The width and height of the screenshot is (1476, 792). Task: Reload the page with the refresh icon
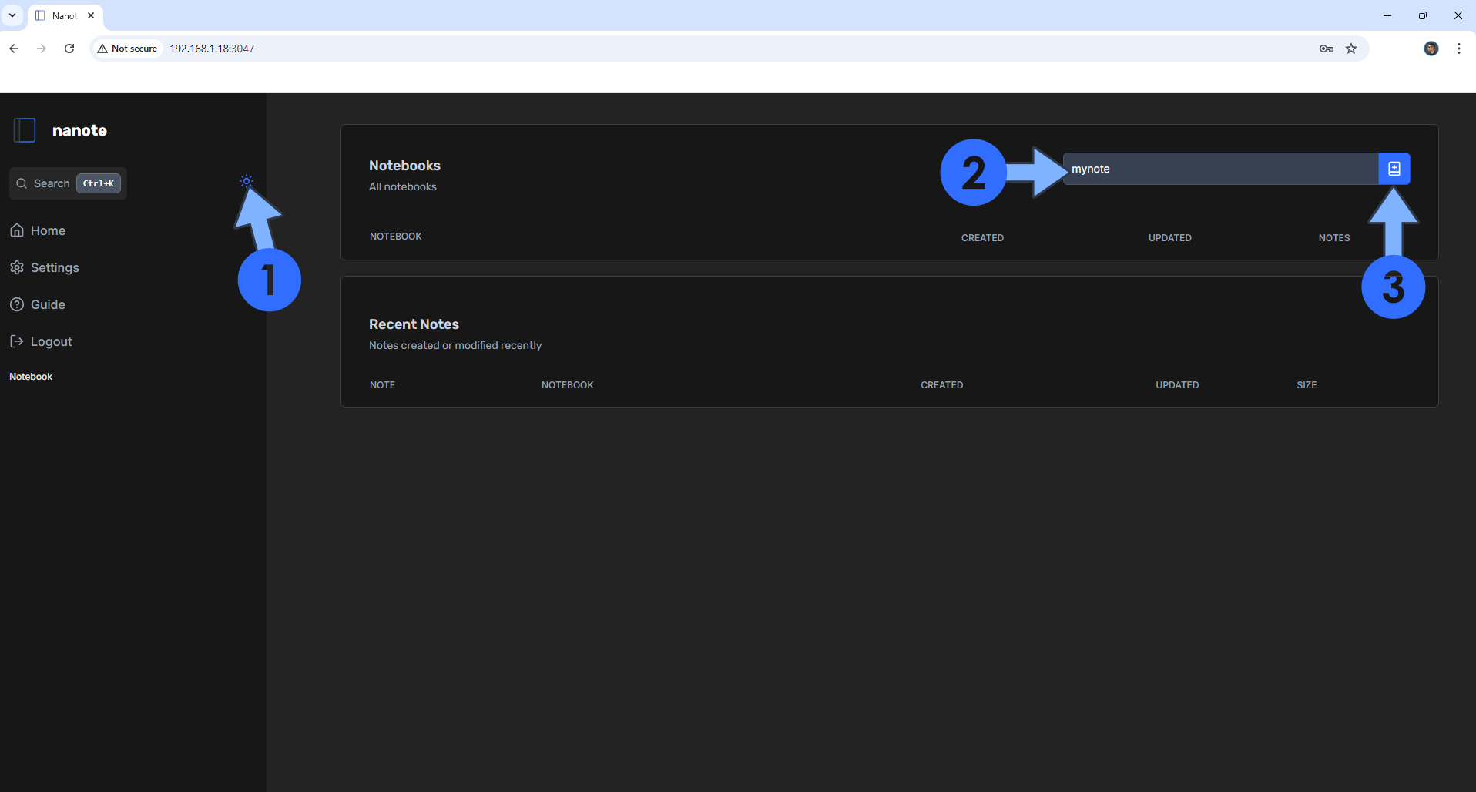pyautogui.click(x=69, y=49)
